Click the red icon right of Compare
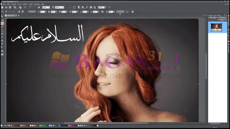230x129 pixels. point(127,12)
